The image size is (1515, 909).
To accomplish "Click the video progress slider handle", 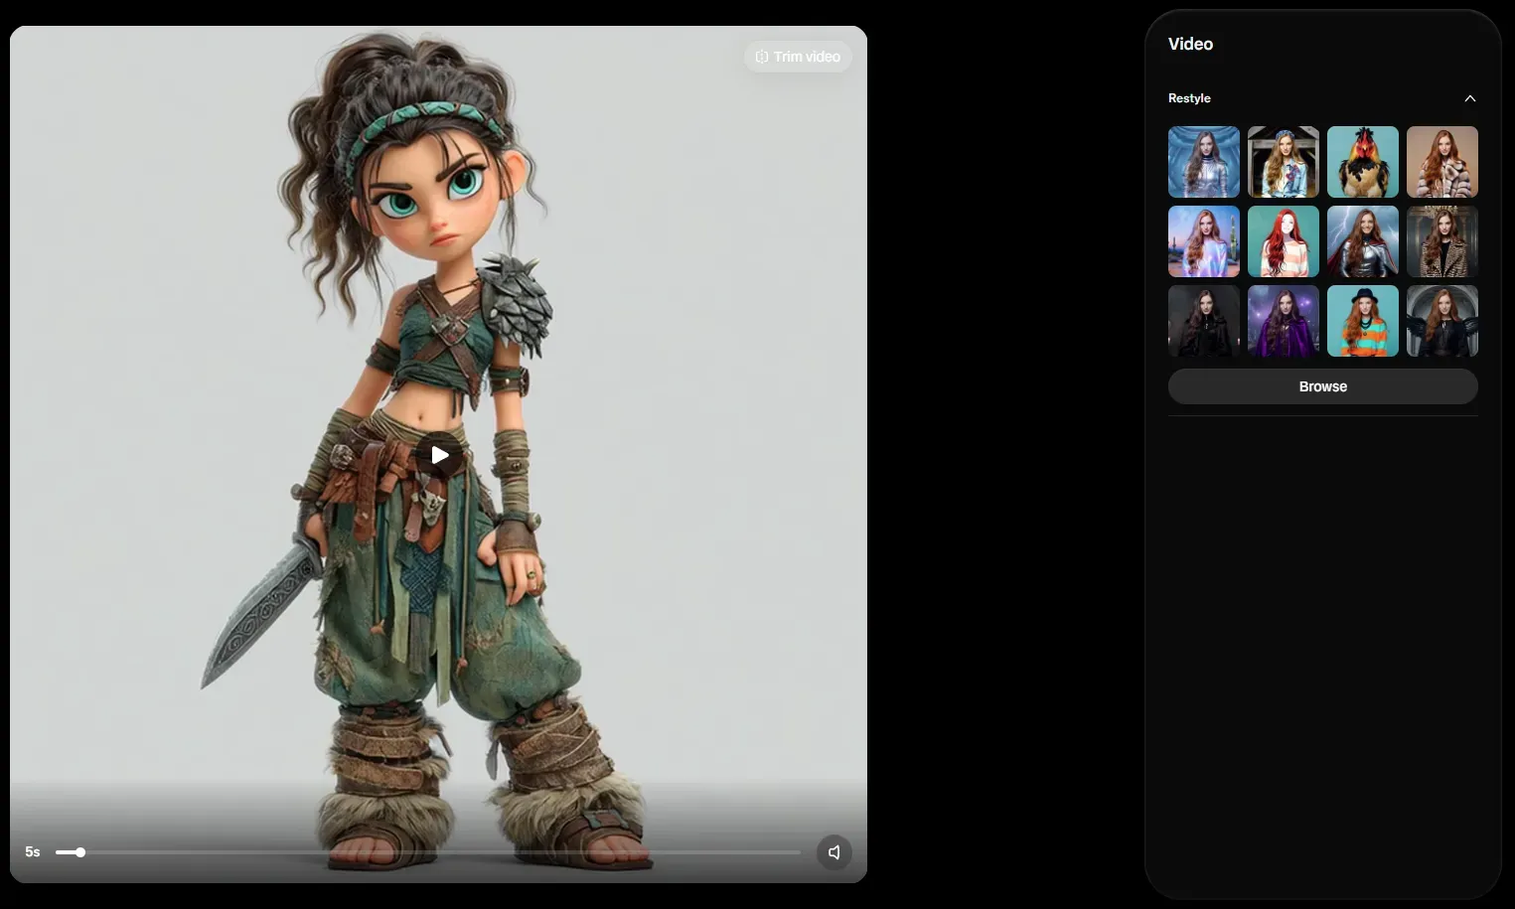I will (x=80, y=852).
